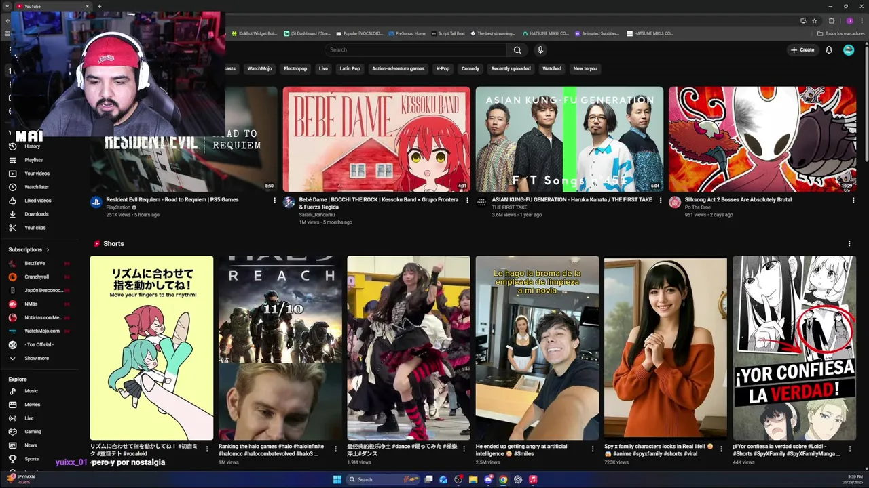
Task: Open the Move your fingers rhythm short
Action: tap(151, 348)
